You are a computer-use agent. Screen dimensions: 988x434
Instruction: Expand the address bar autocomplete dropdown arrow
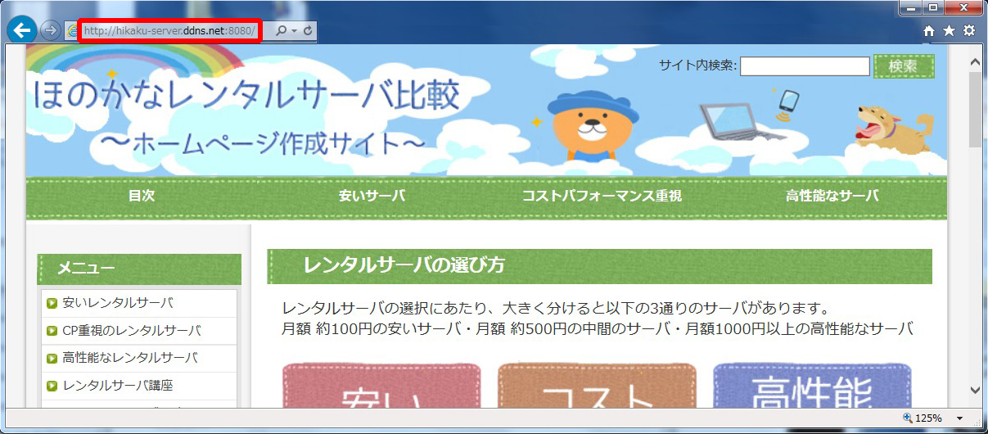click(x=294, y=30)
